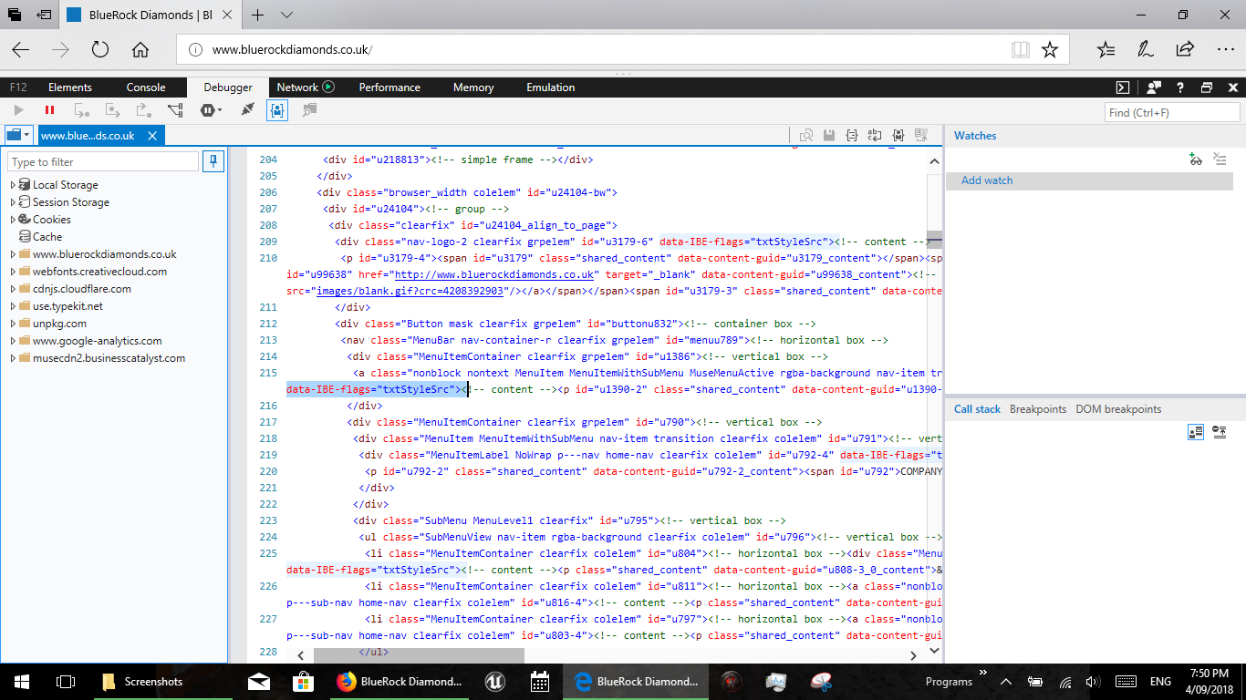The height and width of the screenshot is (700, 1246).
Task: Open the console toggle icon in DevTools header
Action: click(1123, 87)
